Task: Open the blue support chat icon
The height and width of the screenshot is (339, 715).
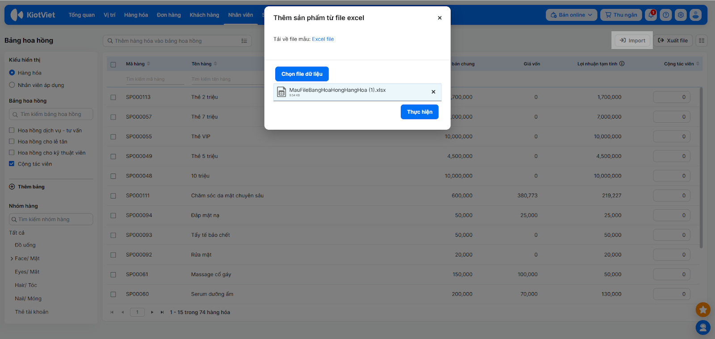Action: (x=703, y=328)
